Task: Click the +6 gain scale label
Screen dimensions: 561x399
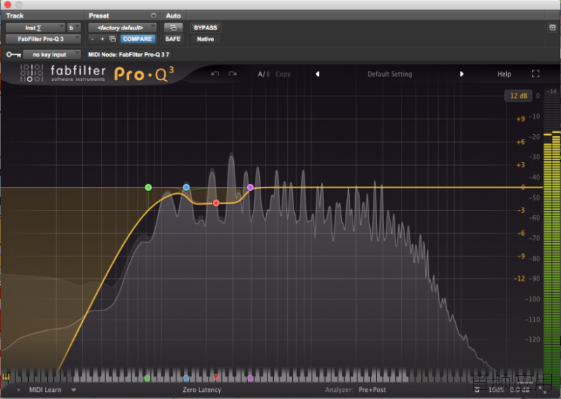Action: pyautogui.click(x=520, y=142)
